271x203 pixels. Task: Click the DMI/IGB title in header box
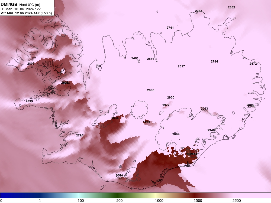click(x=9, y=5)
